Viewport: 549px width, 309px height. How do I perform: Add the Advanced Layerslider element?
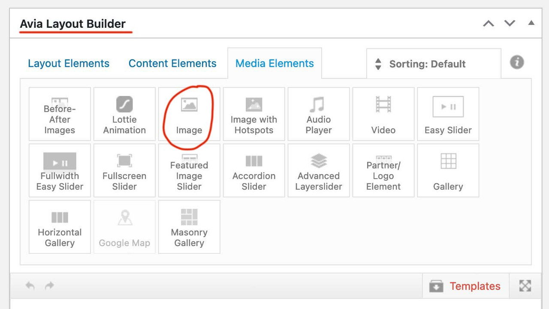tap(319, 170)
